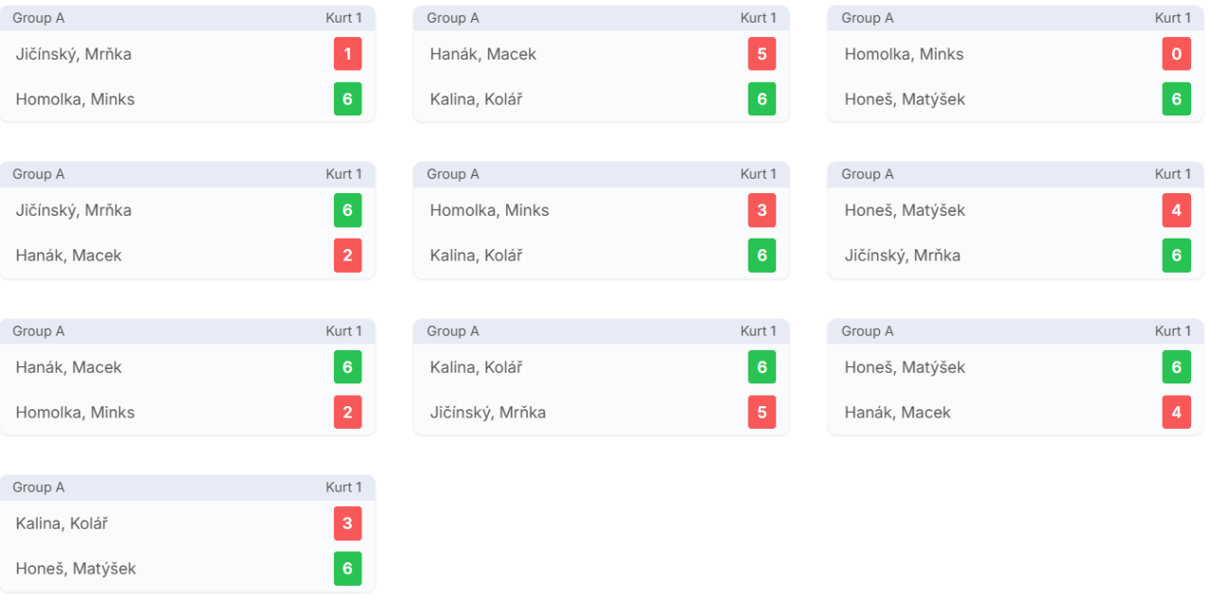Select Honeš, Matýšek's red score 4 badge
Viewport: 1211px width, 602px height.
click(1176, 210)
